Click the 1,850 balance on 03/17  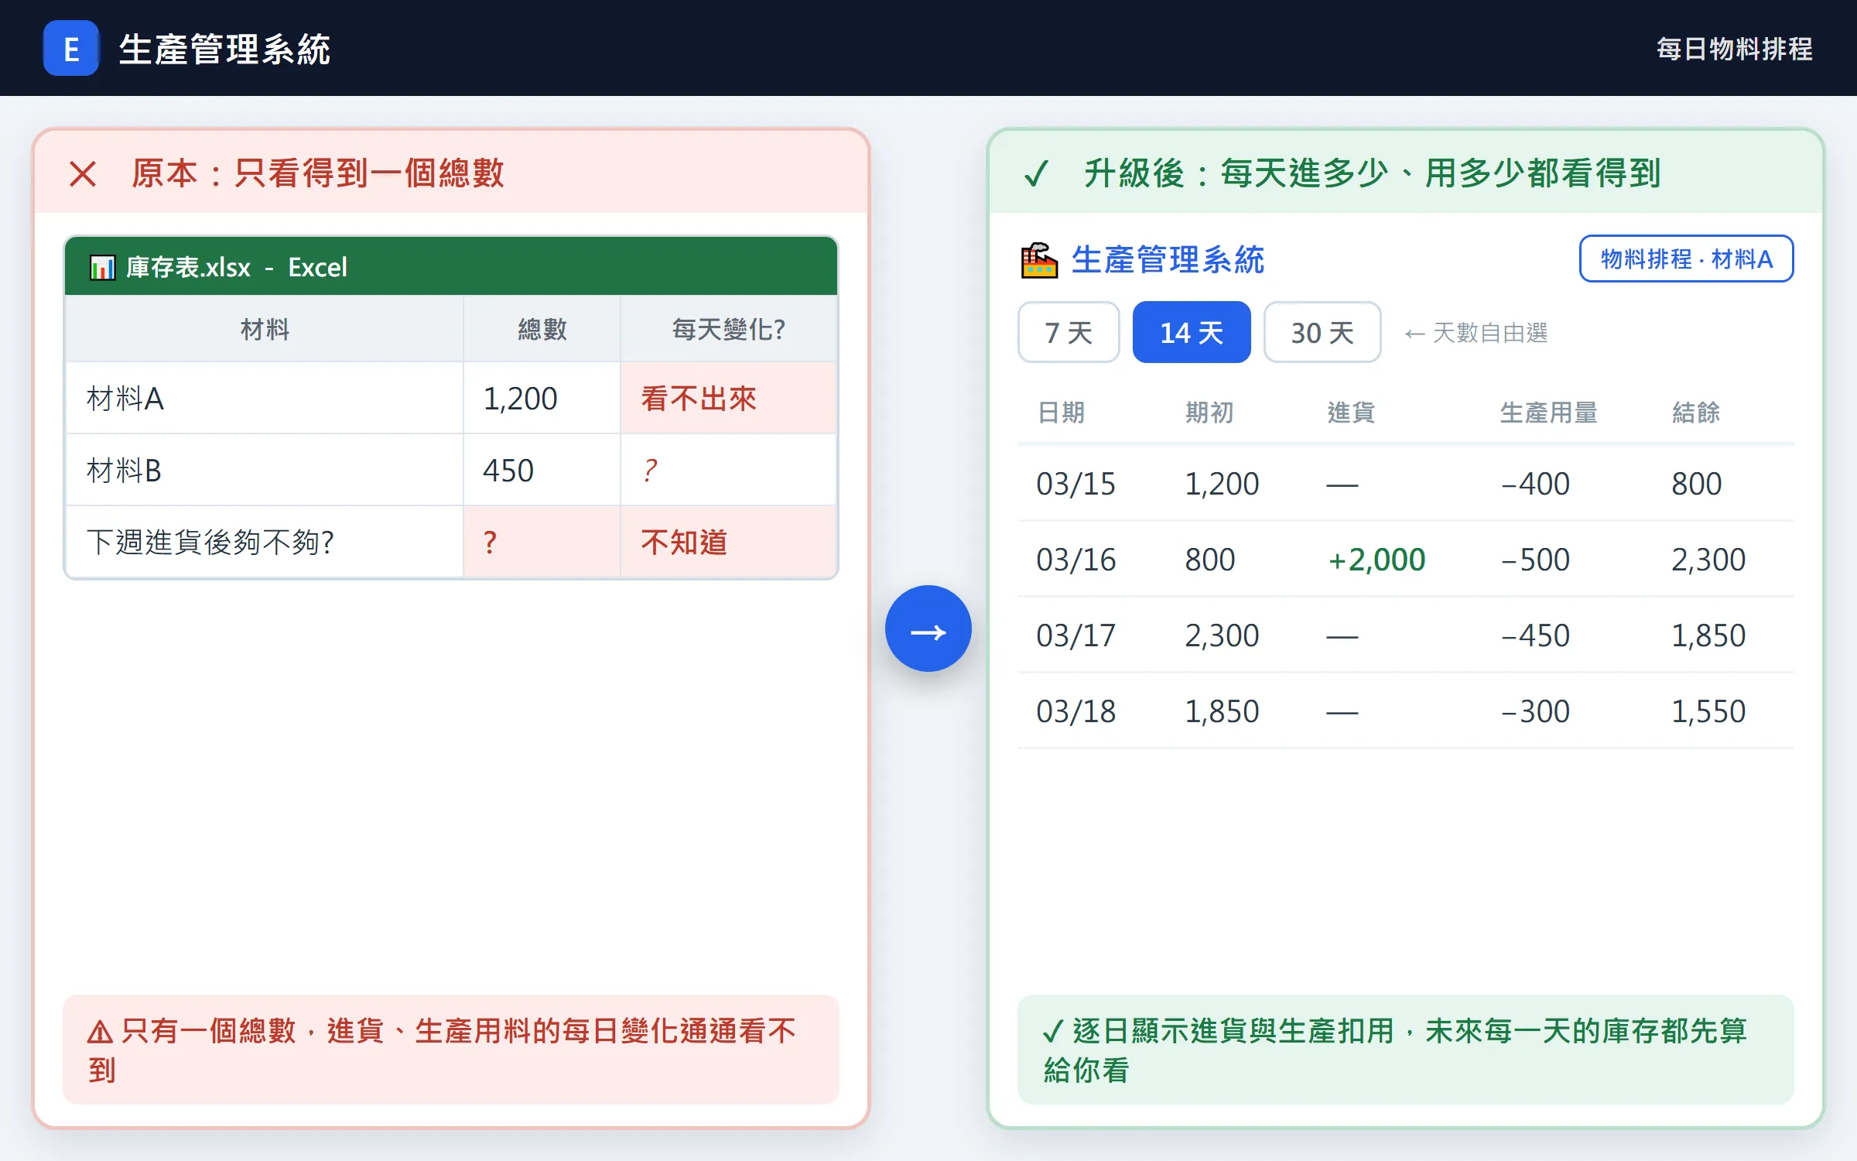[x=1708, y=635]
